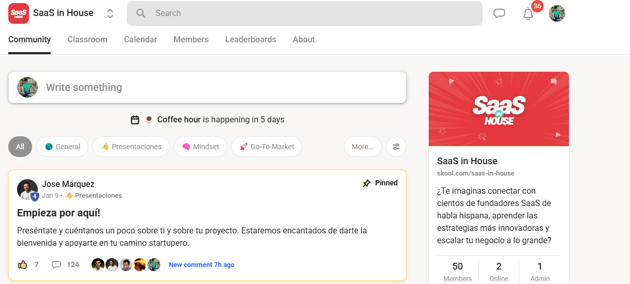This screenshot has height=284, width=630.
Task: Click the first commenter avatar
Action: pyautogui.click(x=98, y=265)
